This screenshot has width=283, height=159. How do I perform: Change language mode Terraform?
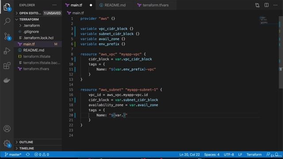tap(254, 155)
